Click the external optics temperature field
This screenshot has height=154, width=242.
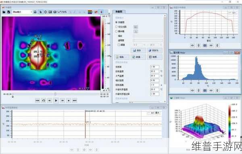pyautogui.click(x=154, y=89)
